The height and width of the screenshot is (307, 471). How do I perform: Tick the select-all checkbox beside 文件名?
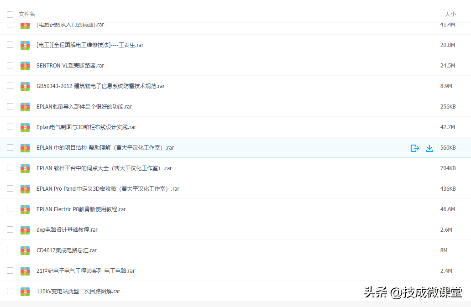point(10,15)
